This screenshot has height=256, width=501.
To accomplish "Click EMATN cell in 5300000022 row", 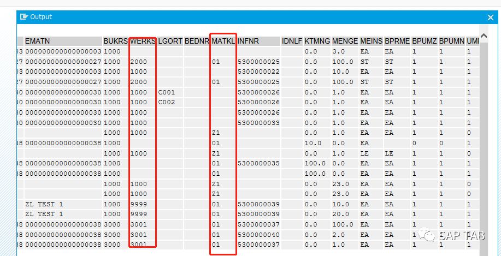I will [x=63, y=72].
